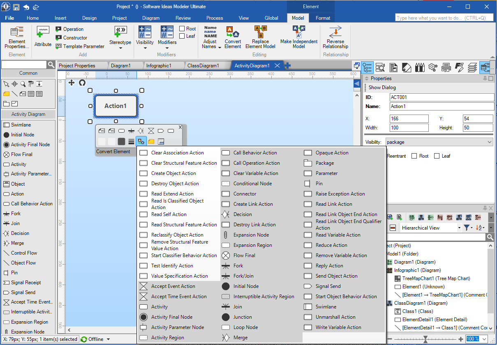
Task: Click the Name field in Properties
Action: coord(442,106)
